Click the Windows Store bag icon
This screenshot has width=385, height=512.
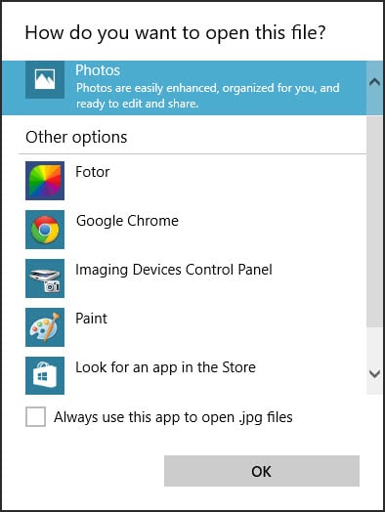45,375
